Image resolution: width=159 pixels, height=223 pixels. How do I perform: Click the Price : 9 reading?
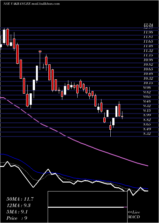pyautogui.click(x=17, y=218)
